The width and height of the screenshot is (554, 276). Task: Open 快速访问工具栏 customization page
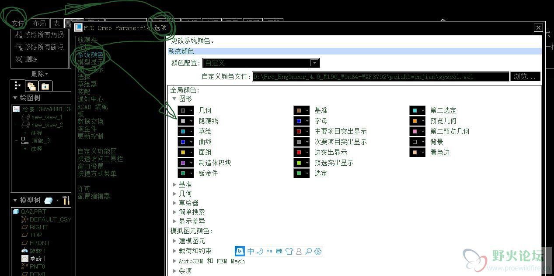pos(100,159)
